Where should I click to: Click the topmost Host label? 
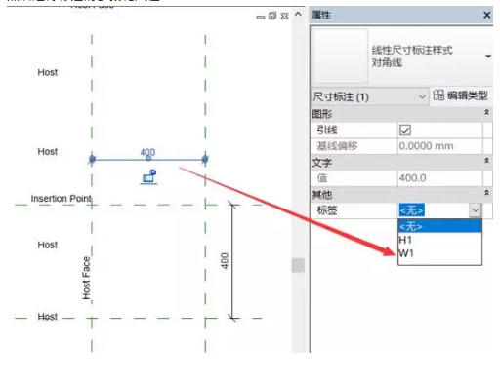click(48, 72)
